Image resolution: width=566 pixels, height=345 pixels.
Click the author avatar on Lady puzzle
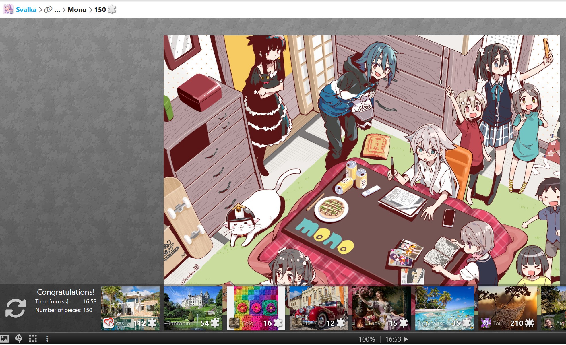pos(360,323)
